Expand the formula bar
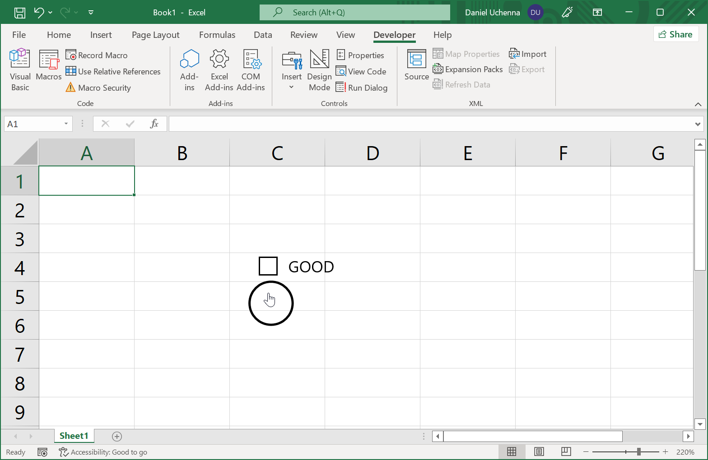The width and height of the screenshot is (708, 460). pyautogui.click(x=698, y=124)
